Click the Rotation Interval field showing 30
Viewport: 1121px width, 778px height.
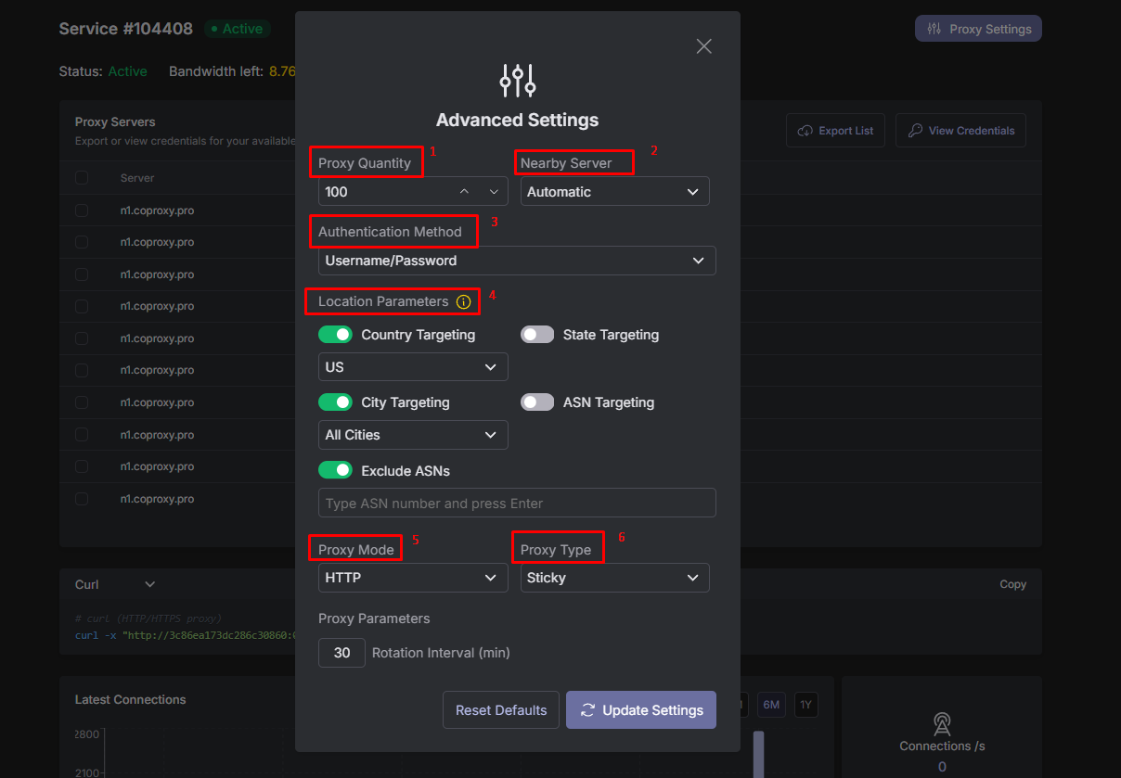point(341,653)
